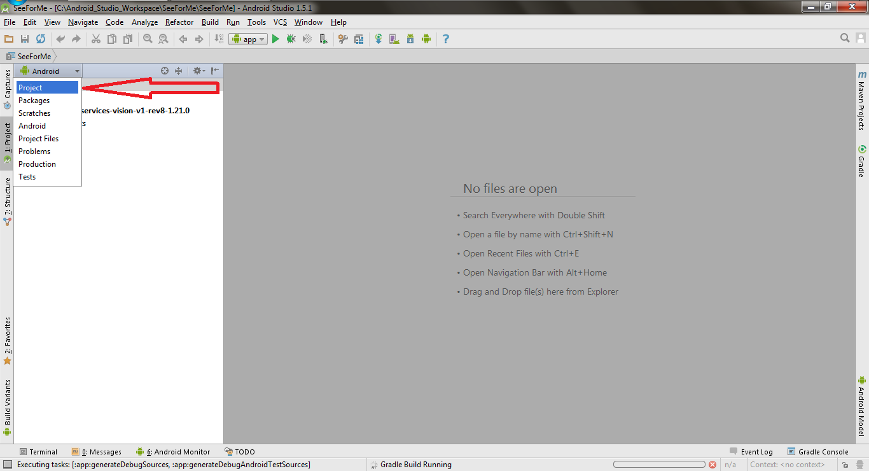
Task: Click the Cut scissors icon
Action: pos(96,39)
